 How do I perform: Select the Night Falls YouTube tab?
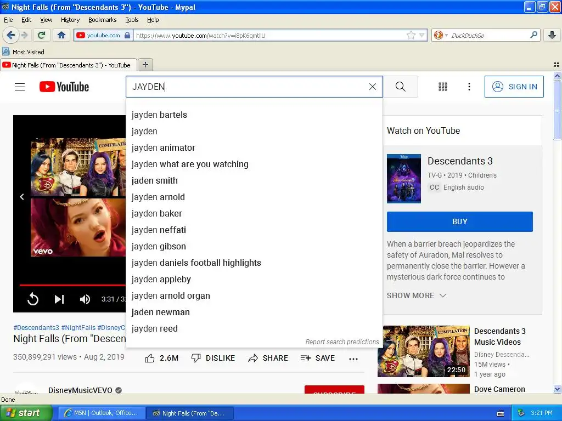click(x=69, y=65)
